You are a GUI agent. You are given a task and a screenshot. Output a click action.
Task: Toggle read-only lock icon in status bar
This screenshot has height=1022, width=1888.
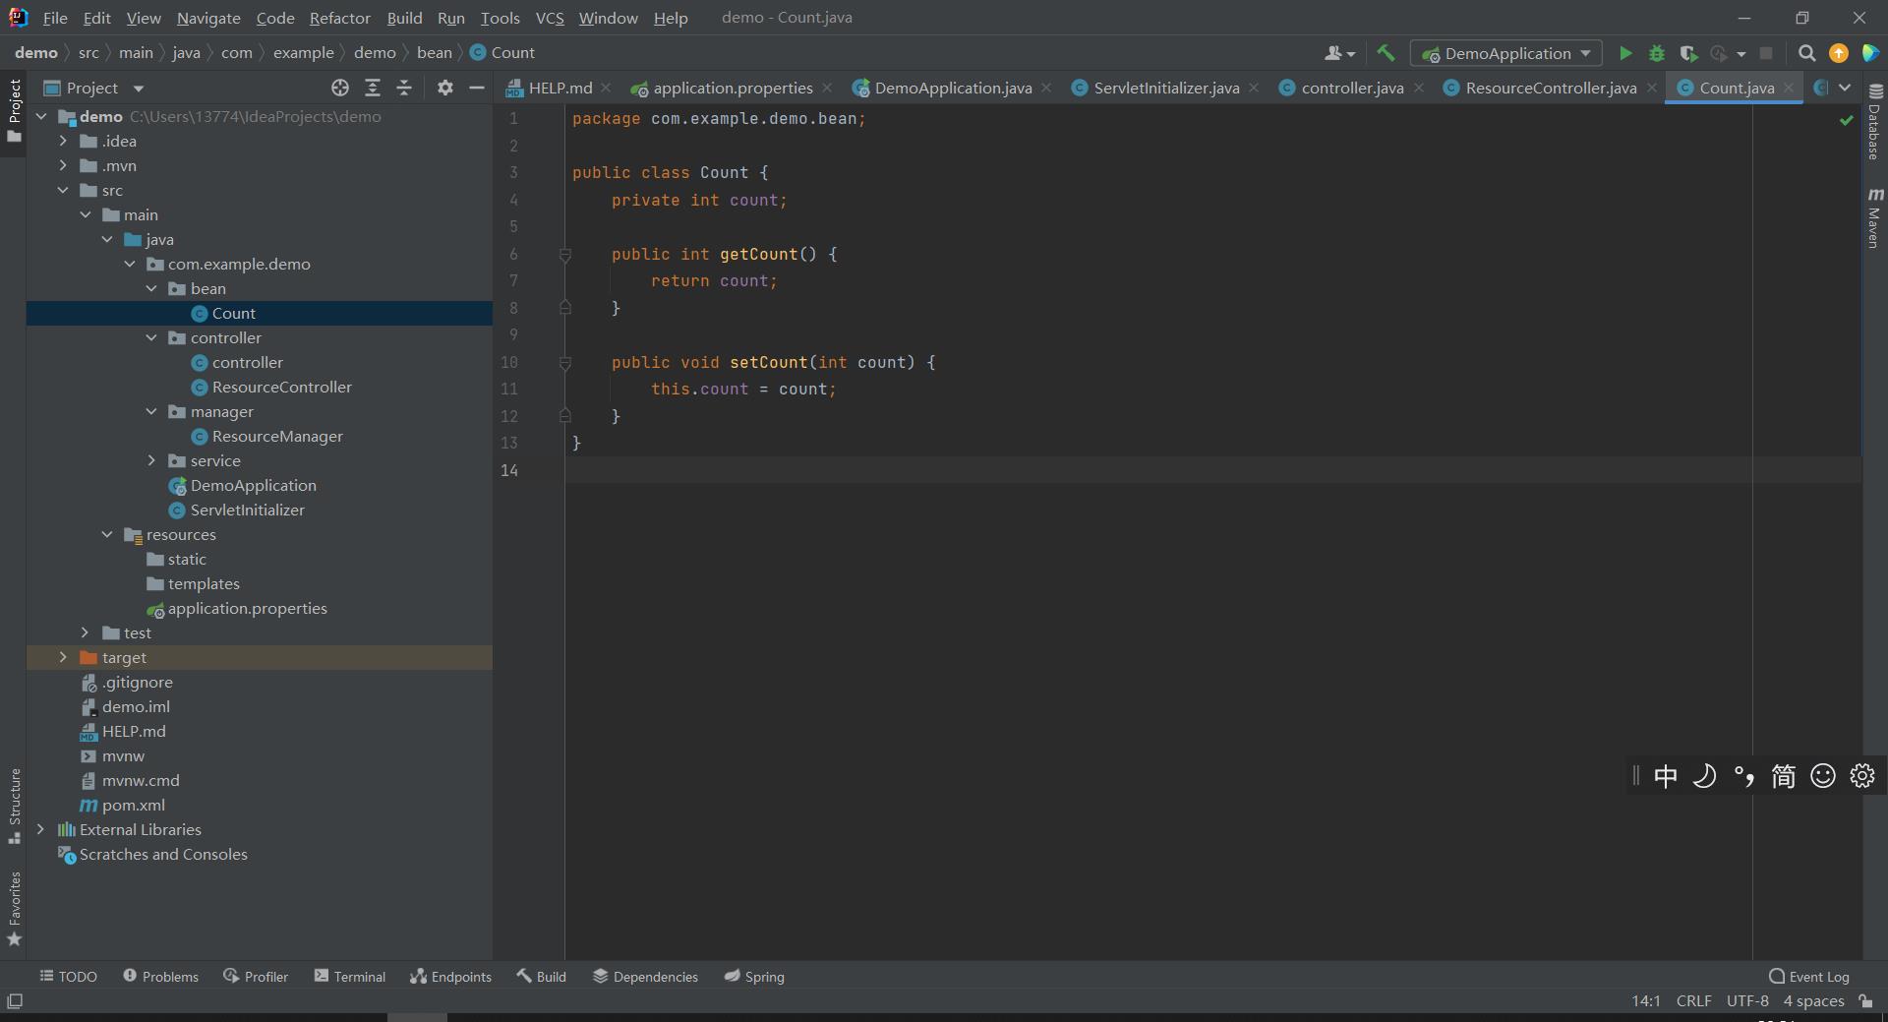[x=1865, y=1000]
